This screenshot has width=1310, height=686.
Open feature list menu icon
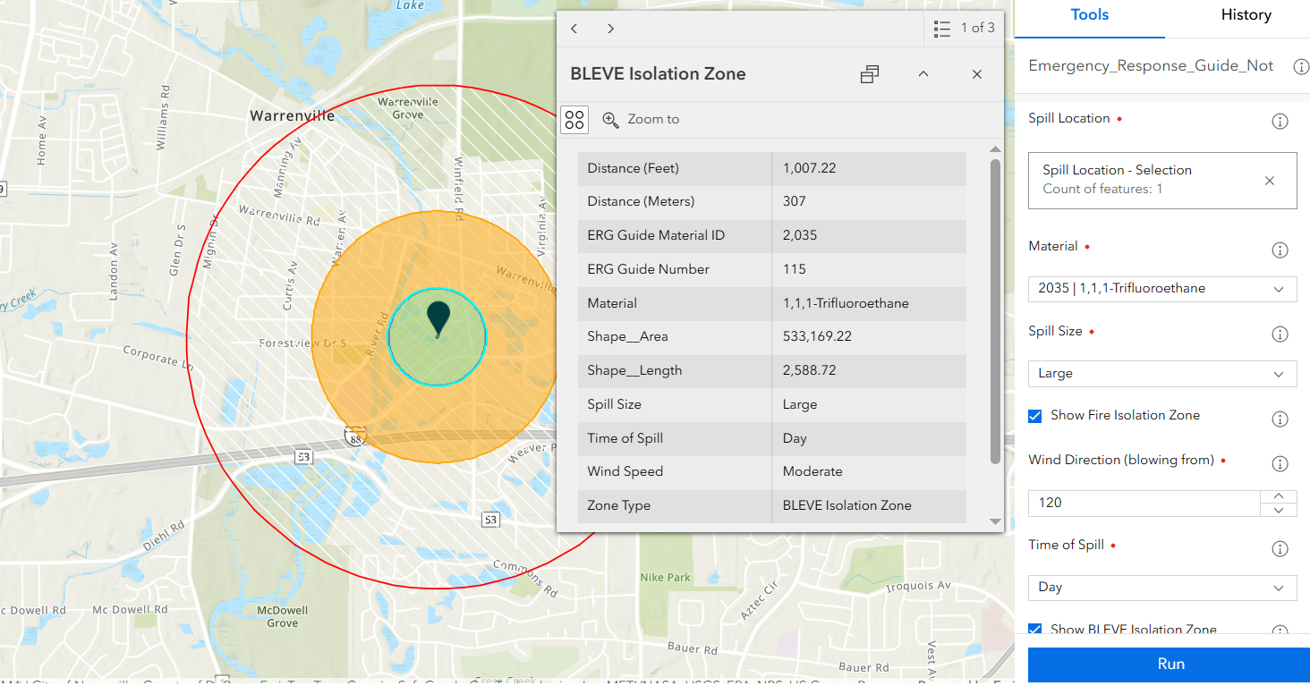click(941, 29)
